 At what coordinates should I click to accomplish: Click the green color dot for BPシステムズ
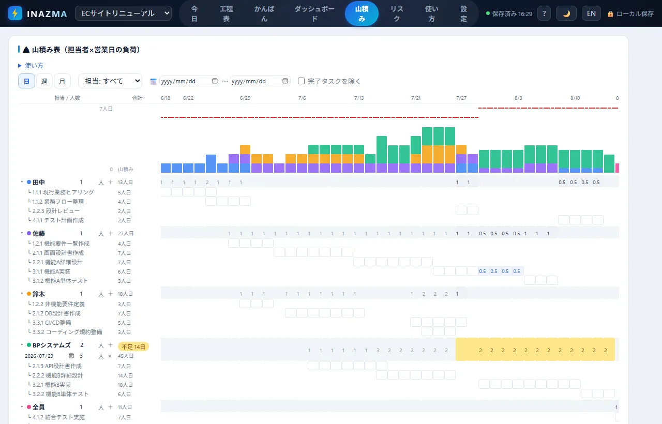tap(29, 345)
